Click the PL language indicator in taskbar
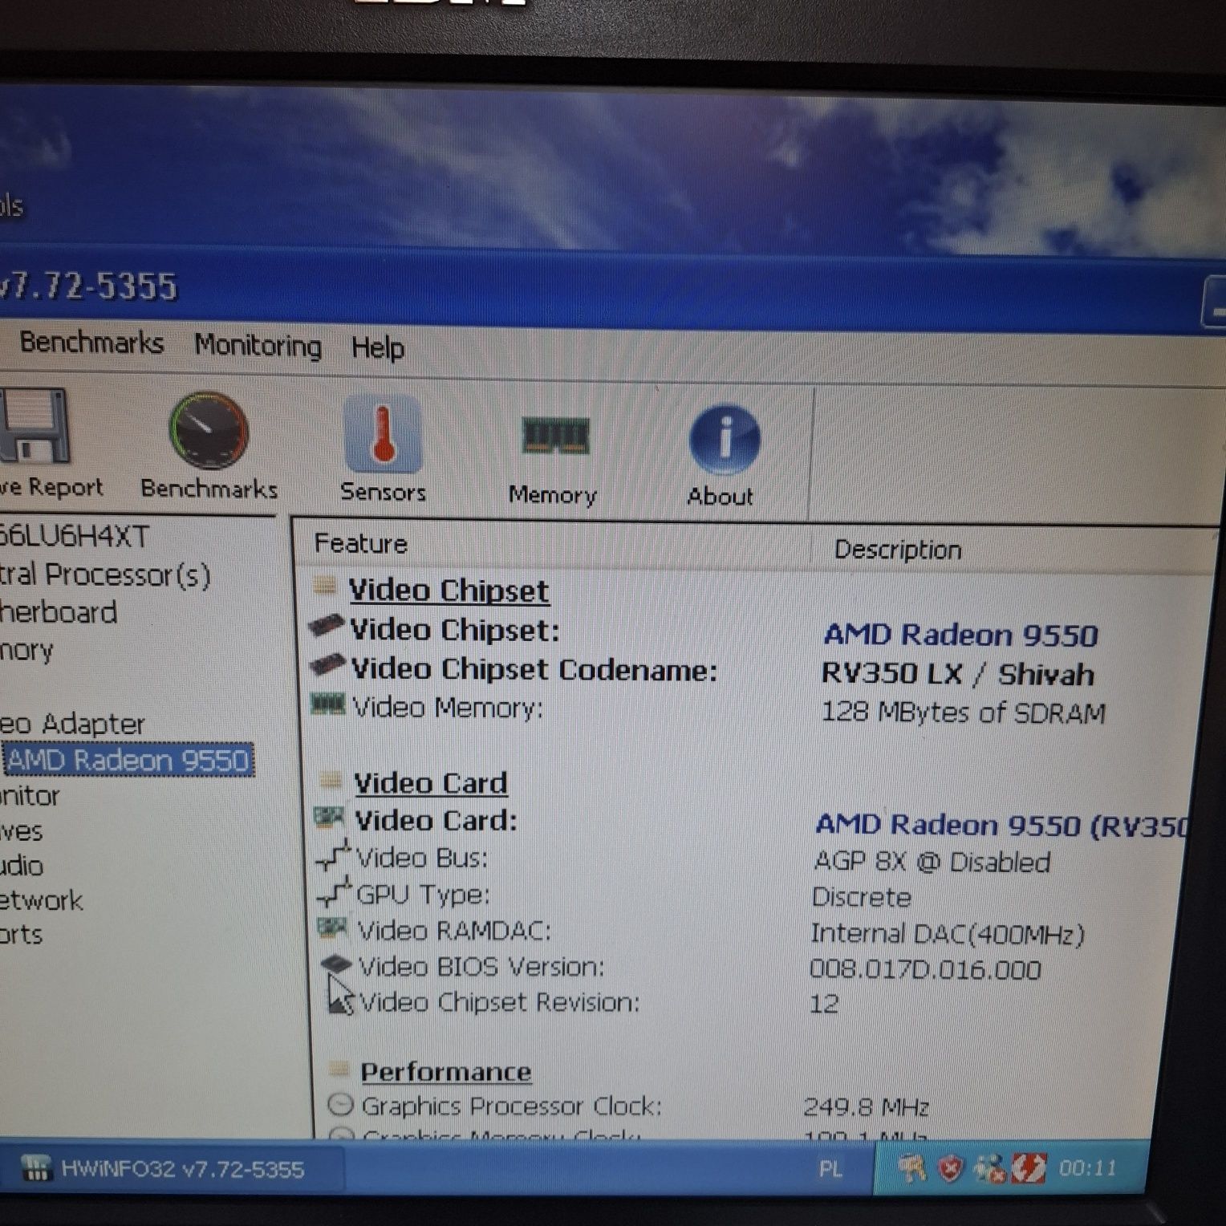The height and width of the screenshot is (1226, 1226). pos(830,1169)
